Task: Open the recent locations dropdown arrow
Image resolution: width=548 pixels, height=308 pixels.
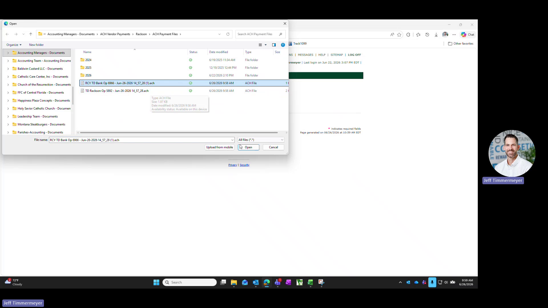Action: (23, 34)
